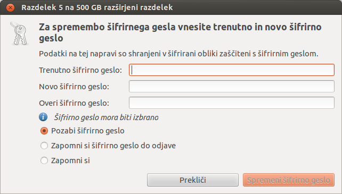
Task: Click the 'Novo šifrirno geslo:' label
Action: coord(74,87)
